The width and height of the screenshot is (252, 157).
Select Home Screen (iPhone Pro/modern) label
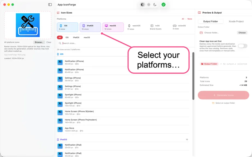[x=81, y=120]
